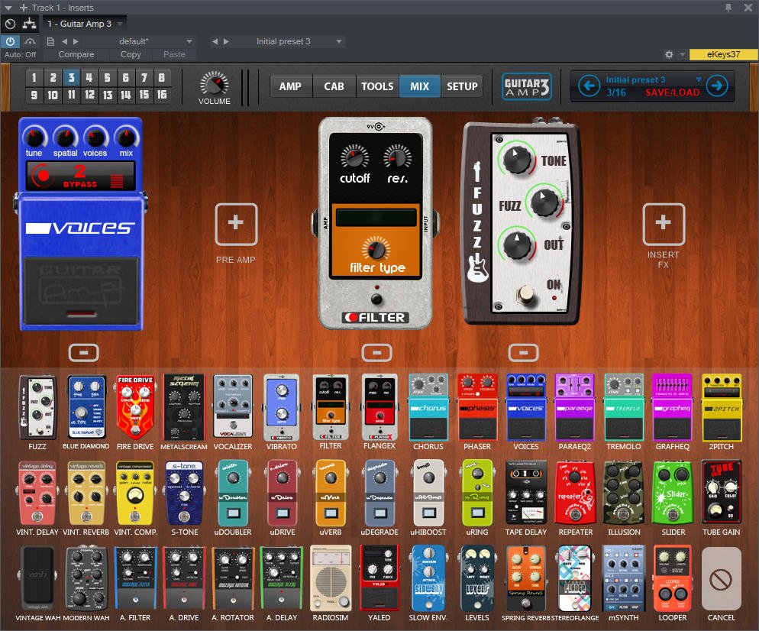Image resolution: width=759 pixels, height=631 pixels.
Task: Toggle the plugin power activate button
Action: click(11, 41)
